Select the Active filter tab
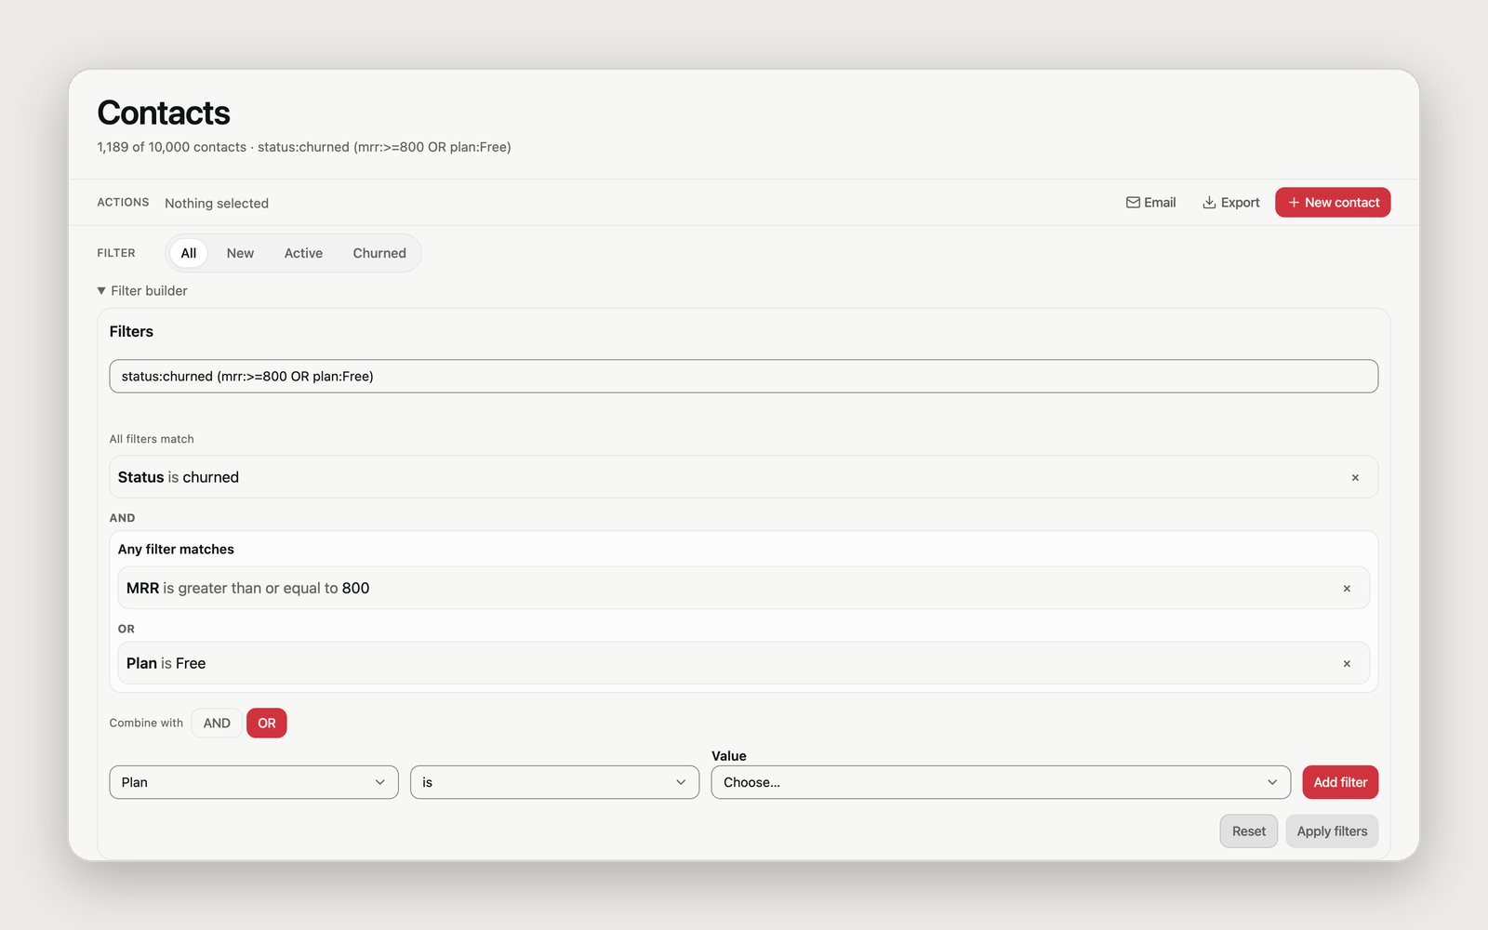The height and width of the screenshot is (930, 1488). (x=303, y=253)
